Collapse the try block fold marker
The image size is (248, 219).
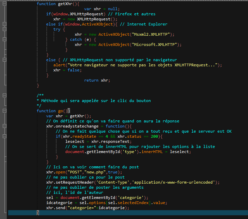tap(4, 29)
